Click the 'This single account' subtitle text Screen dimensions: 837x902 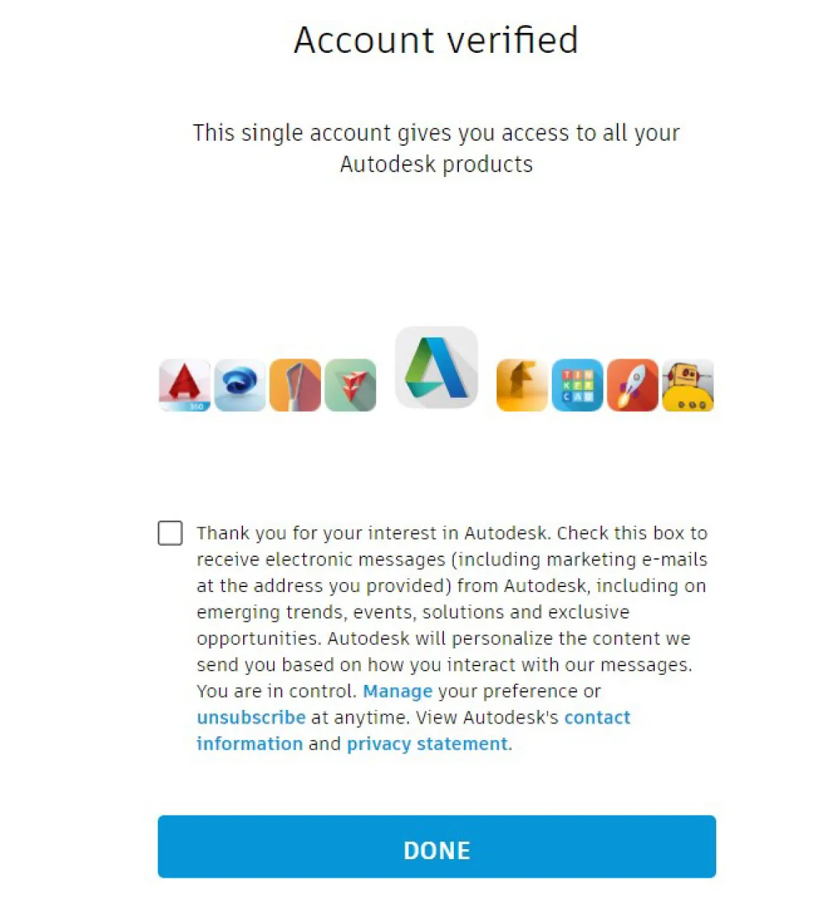click(x=436, y=134)
